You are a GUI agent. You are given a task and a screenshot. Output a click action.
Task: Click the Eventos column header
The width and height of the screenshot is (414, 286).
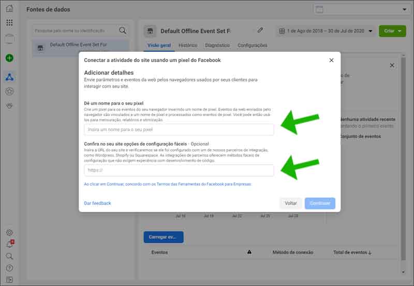point(159,252)
